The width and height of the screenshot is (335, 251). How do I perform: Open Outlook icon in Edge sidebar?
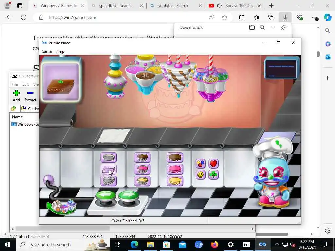pyautogui.click(x=328, y=57)
